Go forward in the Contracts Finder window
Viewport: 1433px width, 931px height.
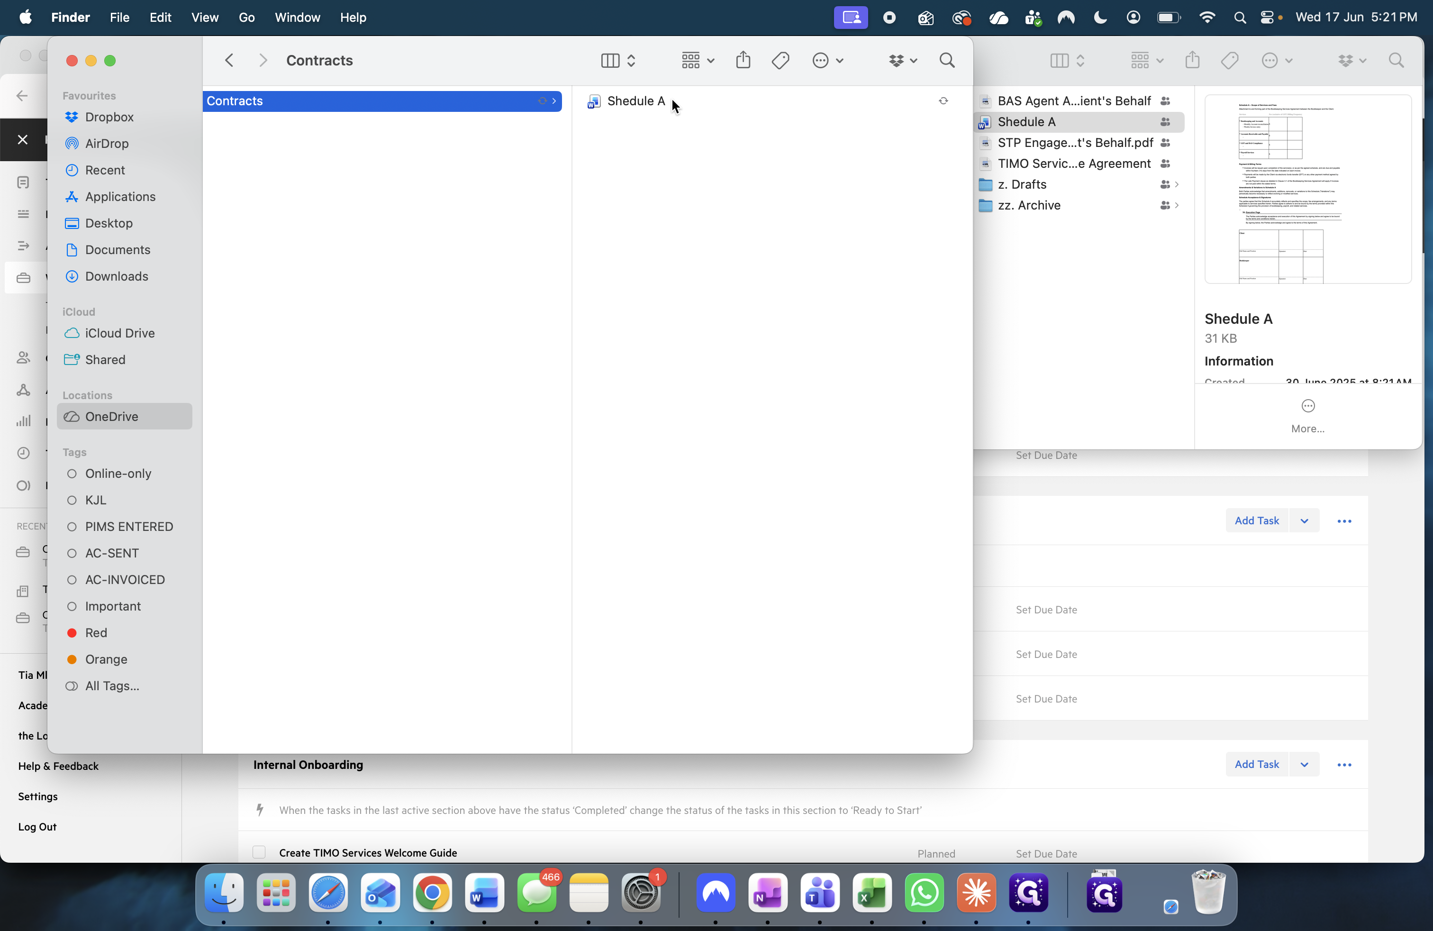pyautogui.click(x=263, y=60)
